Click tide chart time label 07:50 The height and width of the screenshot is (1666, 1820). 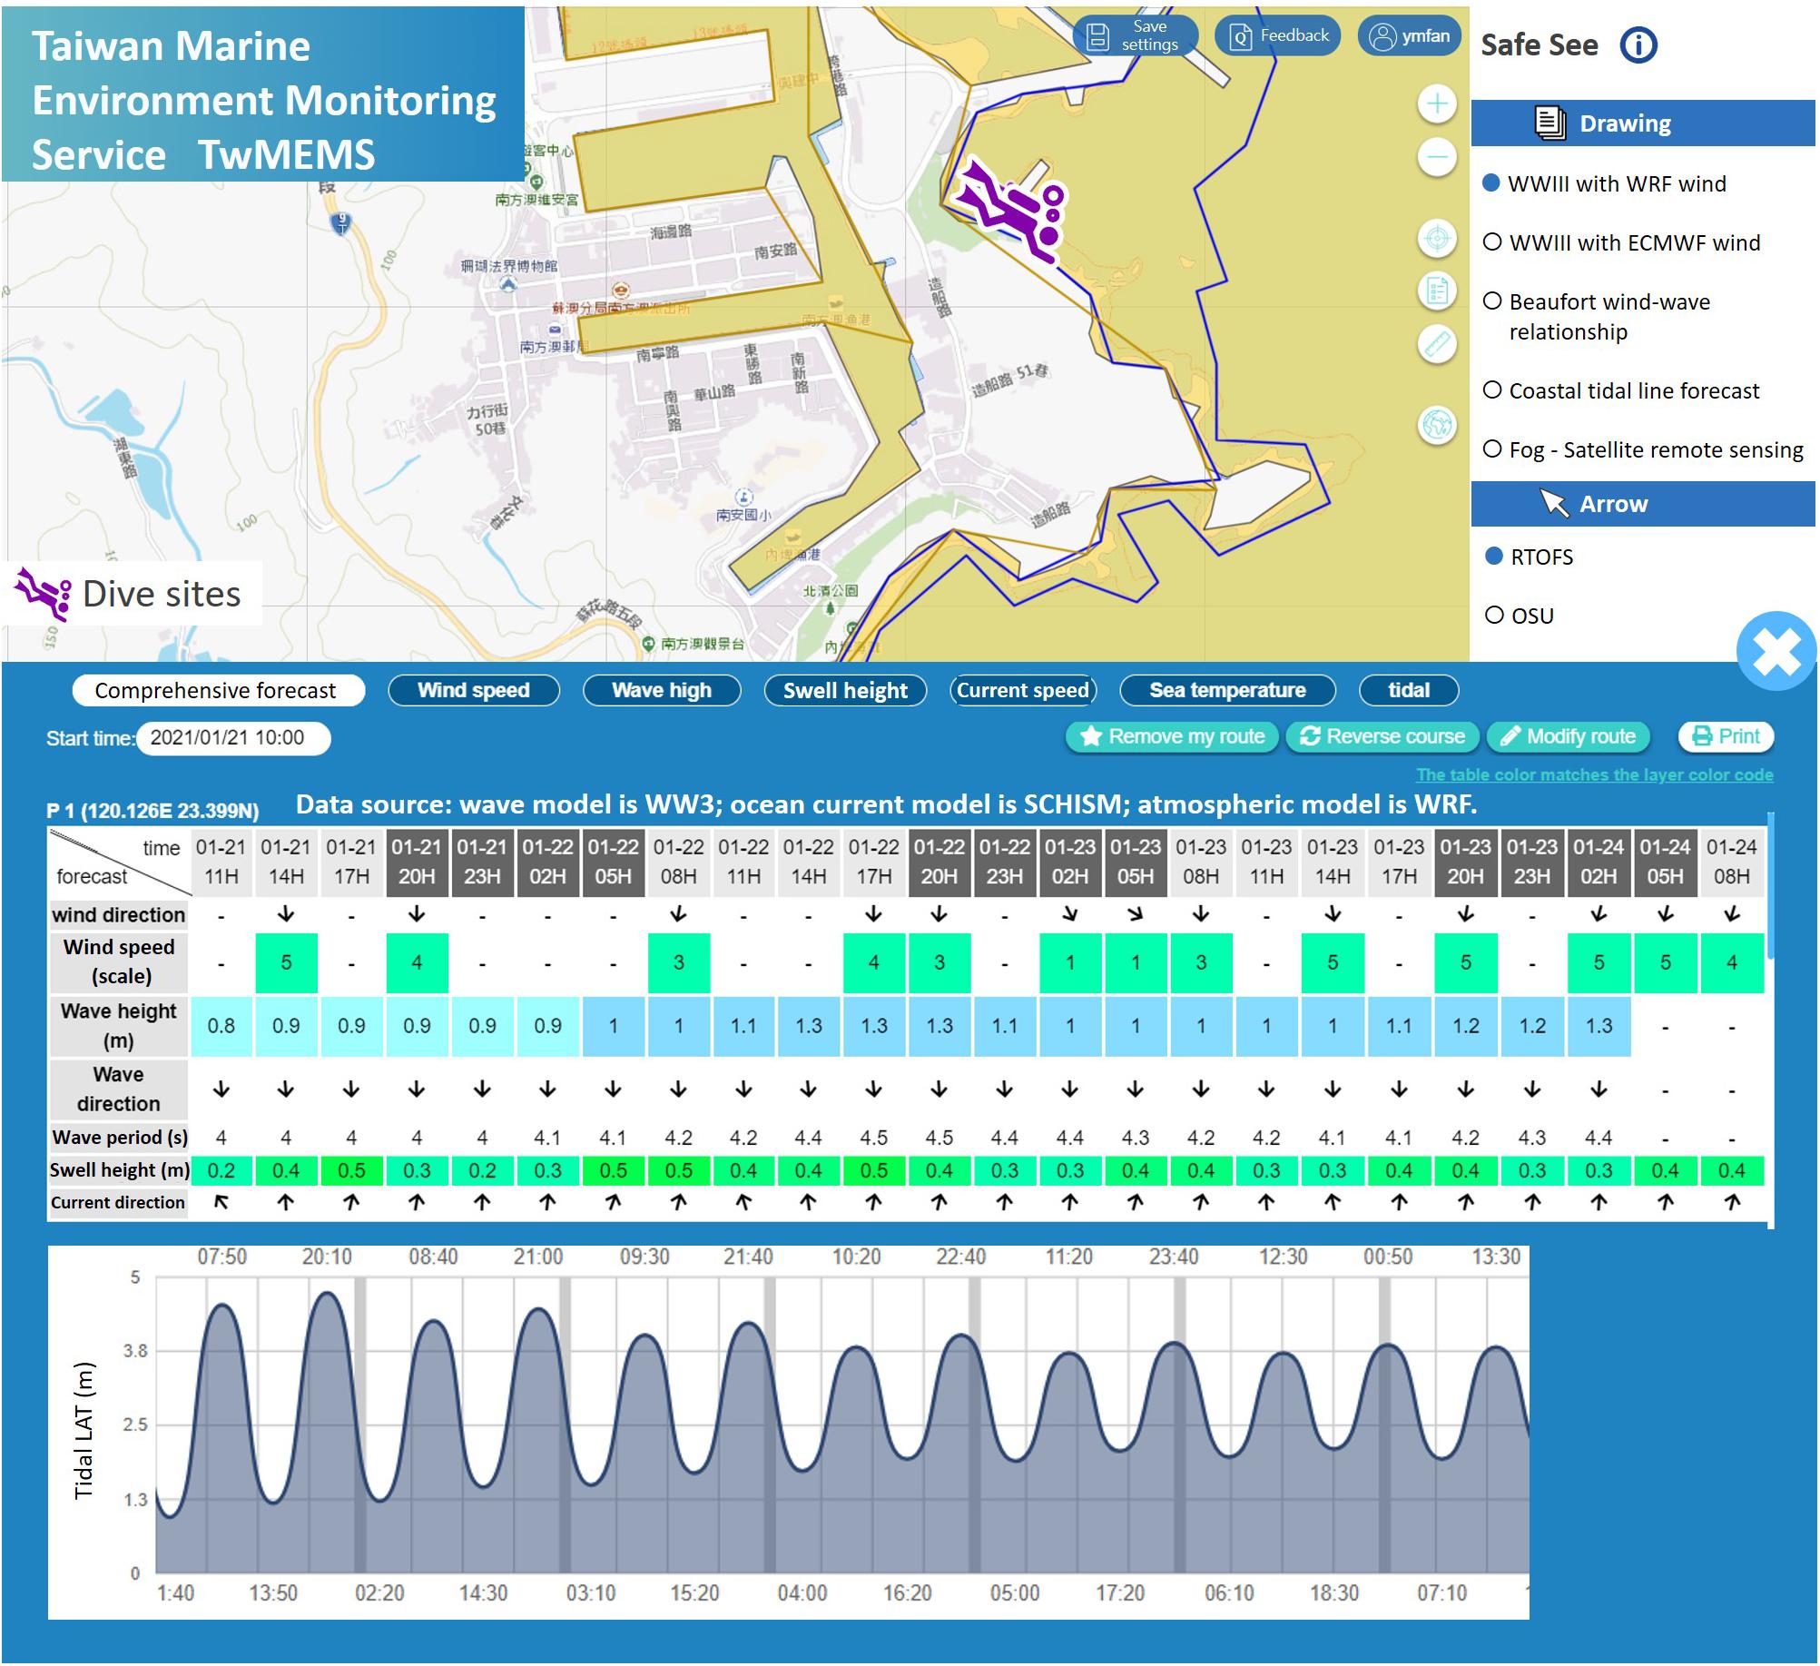pos(222,1257)
